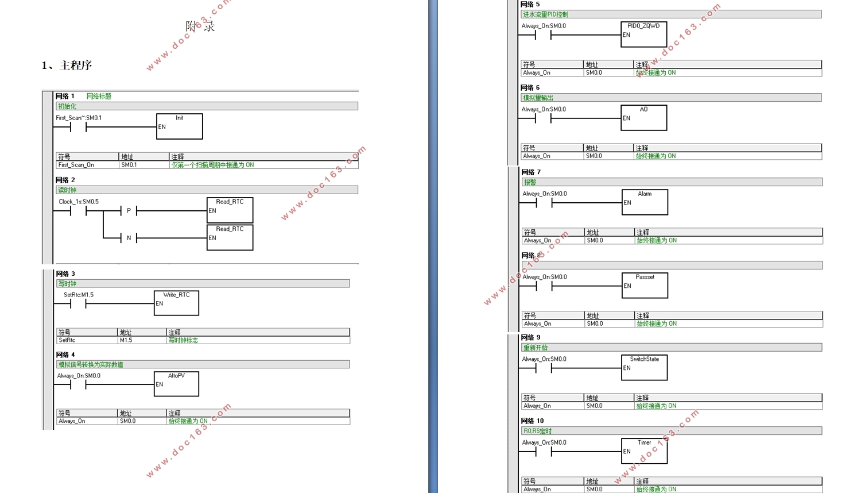Click Always_On contact feeding Passset
Image resolution: width=865 pixels, height=493 pixels.
pyautogui.click(x=544, y=286)
